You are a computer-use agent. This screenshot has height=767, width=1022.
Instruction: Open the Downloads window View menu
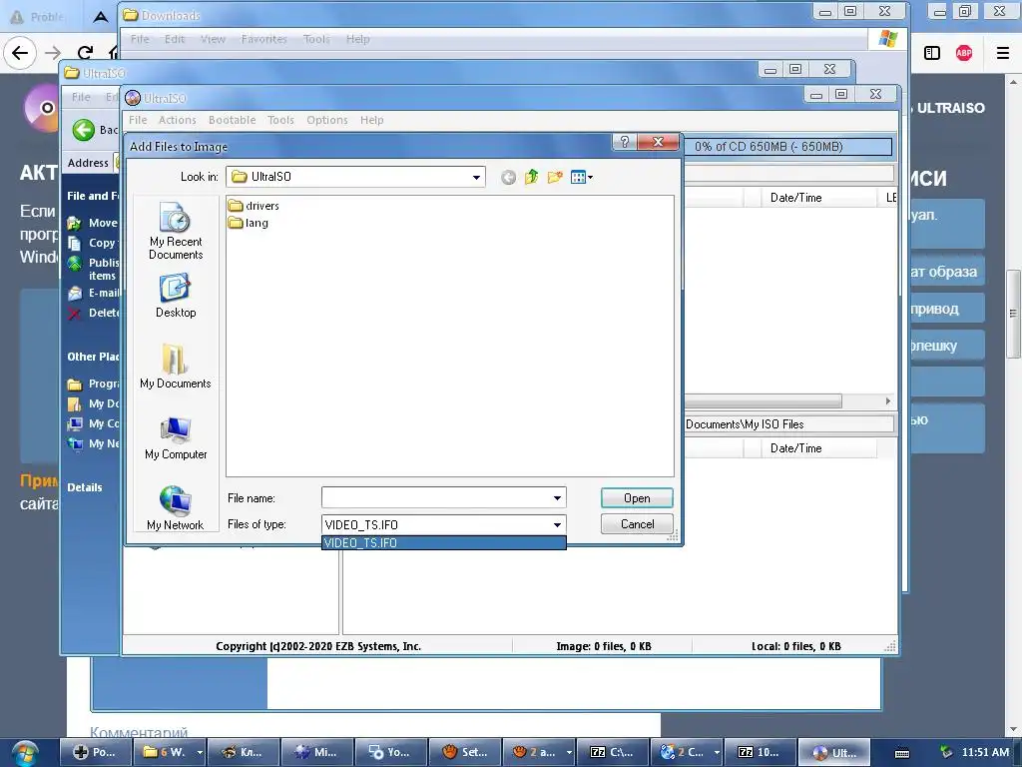pyautogui.click(x=213, y=39)
